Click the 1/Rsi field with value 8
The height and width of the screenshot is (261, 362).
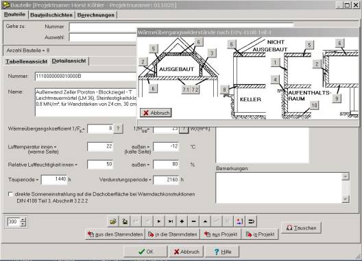tap(100, 128)
